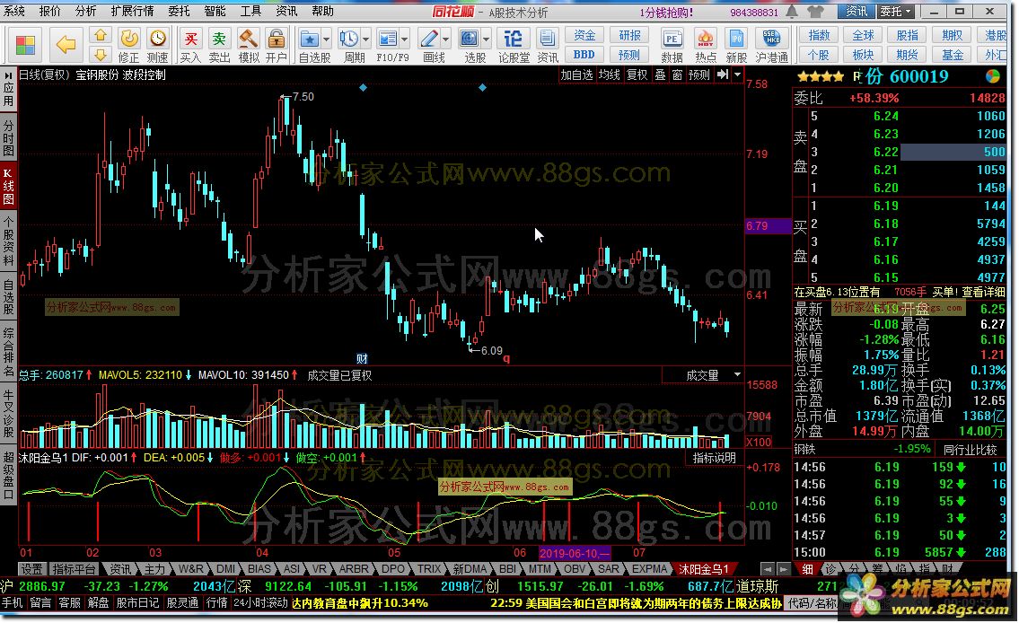Open the 智能 menu
The image size is (1019, 623).
(x=215, y=11)
